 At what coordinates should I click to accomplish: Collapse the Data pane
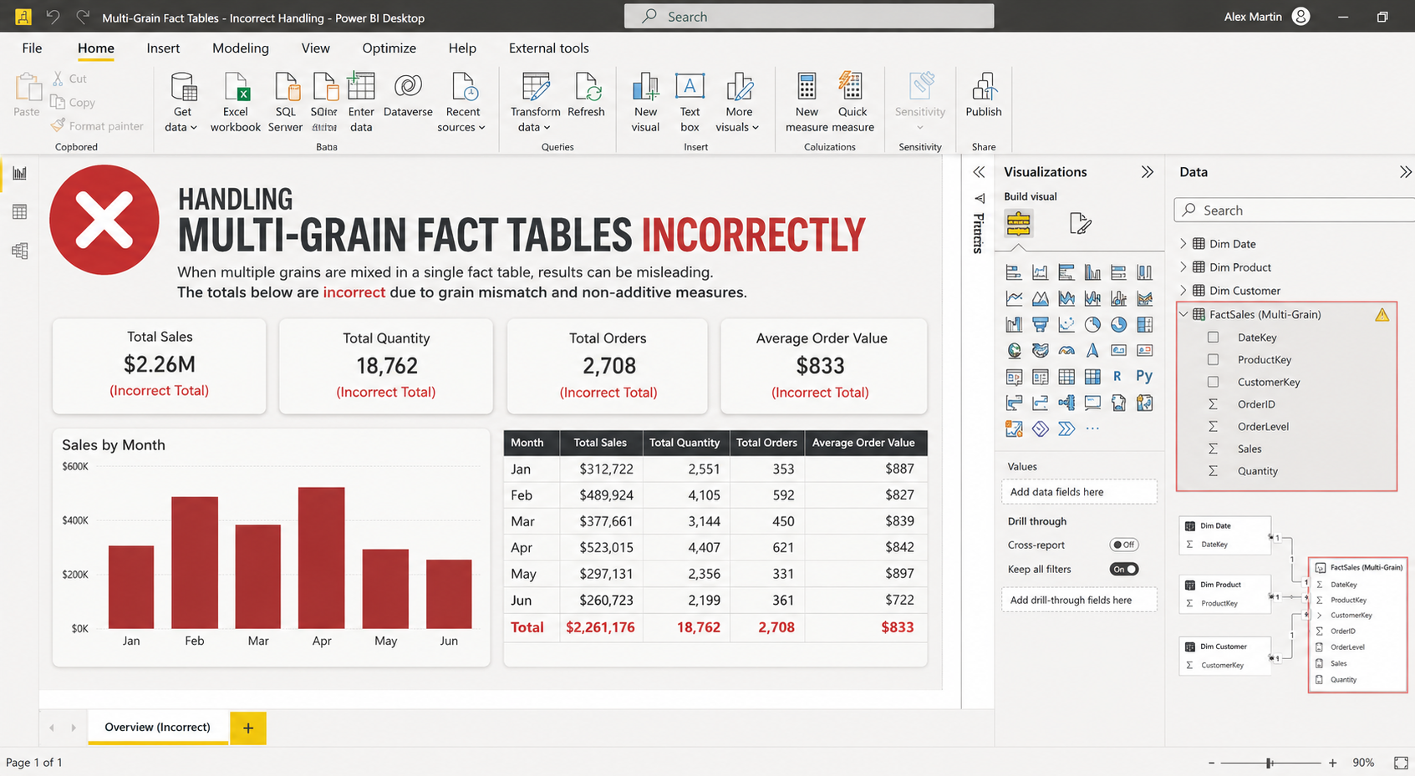[1405, 172]
